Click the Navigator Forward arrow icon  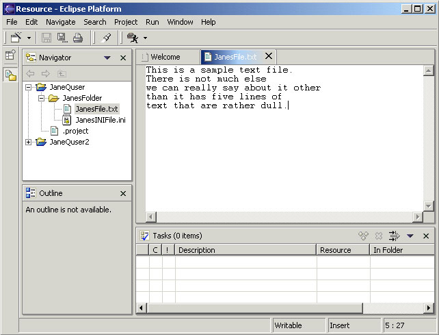[x=45, y=74]
